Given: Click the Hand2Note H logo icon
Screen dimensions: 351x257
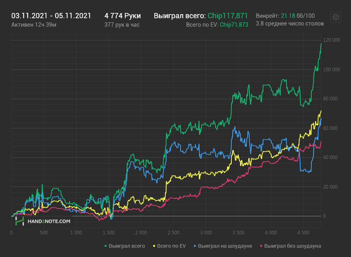Looking at the screenshot, I should pyautogui.click(x=20, y=221).
